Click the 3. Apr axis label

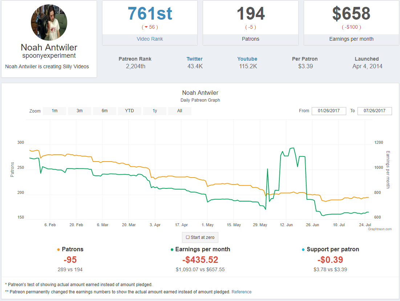[x=155, y=225]
